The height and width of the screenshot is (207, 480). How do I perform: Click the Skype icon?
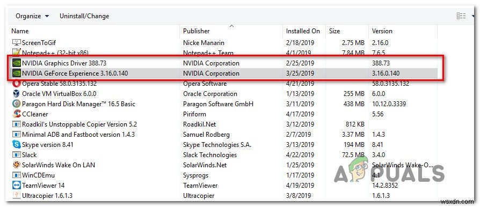click(16, 145)
